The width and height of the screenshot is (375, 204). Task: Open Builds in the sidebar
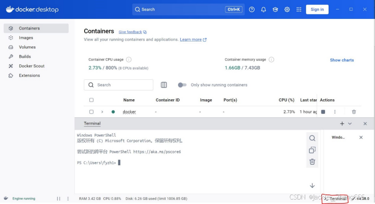tap(36, 56)
